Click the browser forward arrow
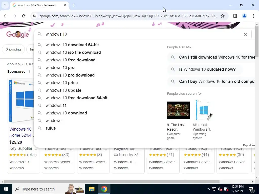Viewport: 259px width, 194px height. click(x=15, y=16)
